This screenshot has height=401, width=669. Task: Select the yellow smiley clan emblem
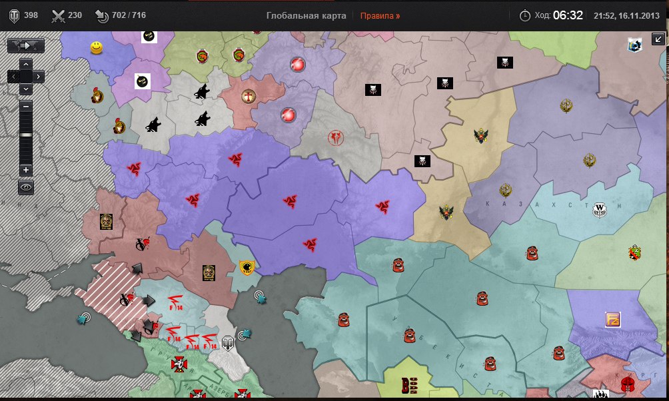97,47
